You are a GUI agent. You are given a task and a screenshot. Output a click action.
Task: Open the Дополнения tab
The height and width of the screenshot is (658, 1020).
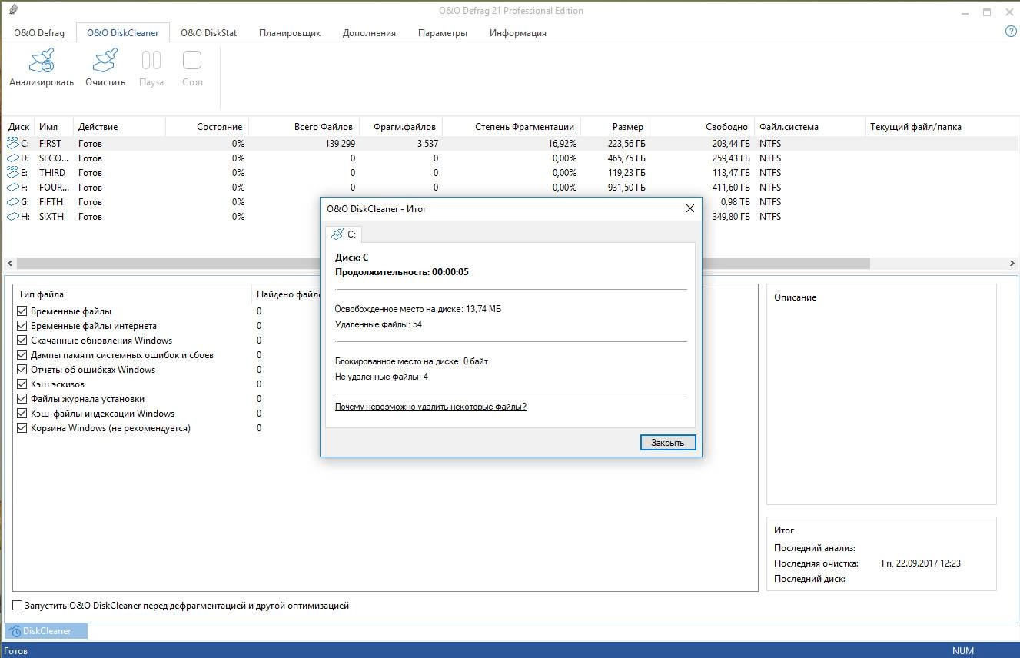pos(369,33)
